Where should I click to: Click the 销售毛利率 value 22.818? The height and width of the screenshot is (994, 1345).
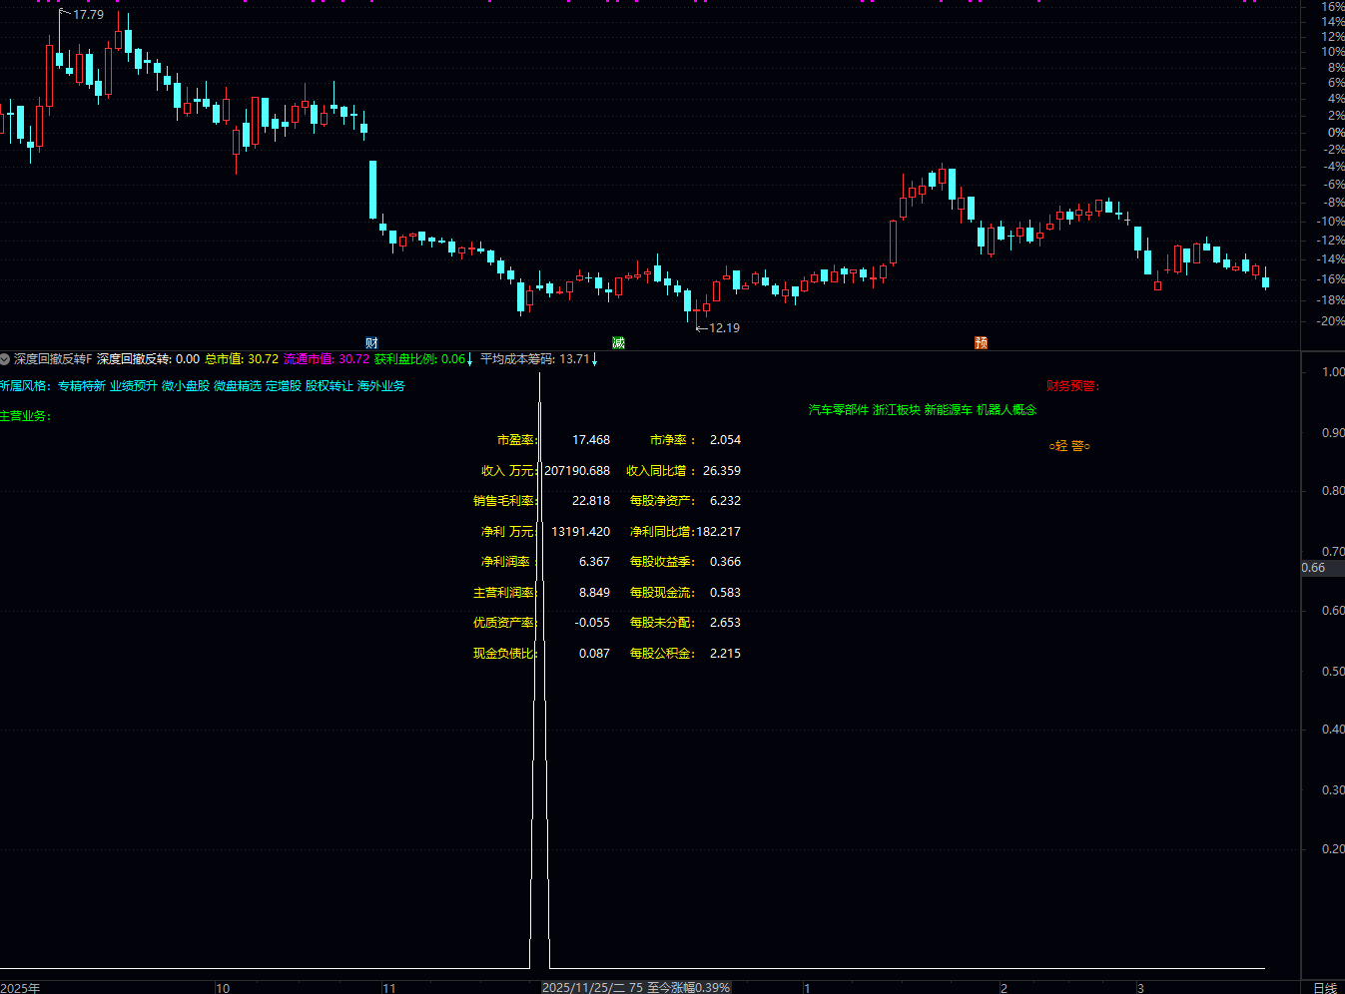coord(591,501)
